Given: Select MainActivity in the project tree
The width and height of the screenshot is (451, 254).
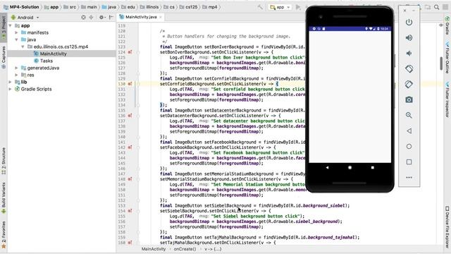Looking at the screenshot, I should pos(54,54).
